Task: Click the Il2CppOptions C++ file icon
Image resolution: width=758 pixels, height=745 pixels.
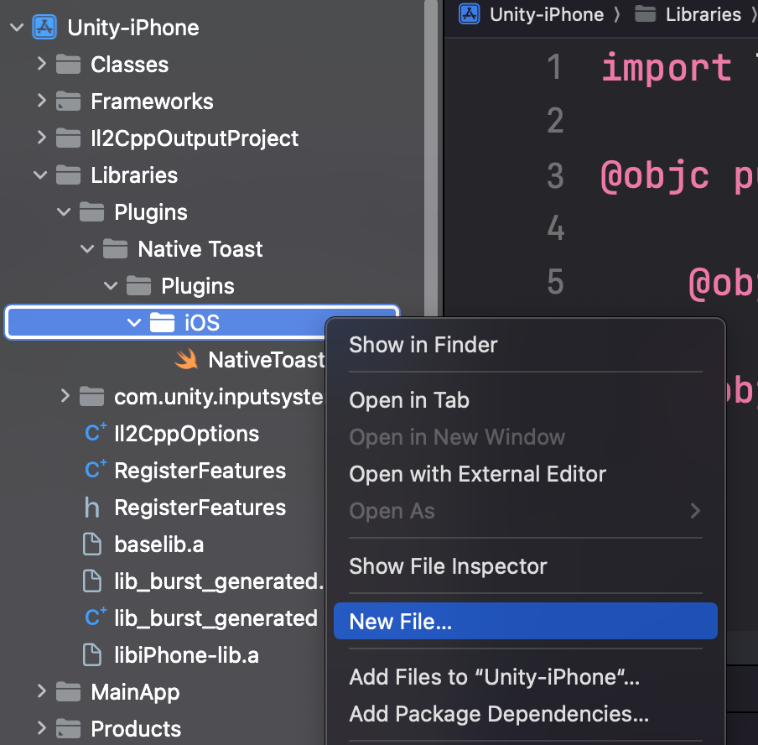Action: coord(96,433)
